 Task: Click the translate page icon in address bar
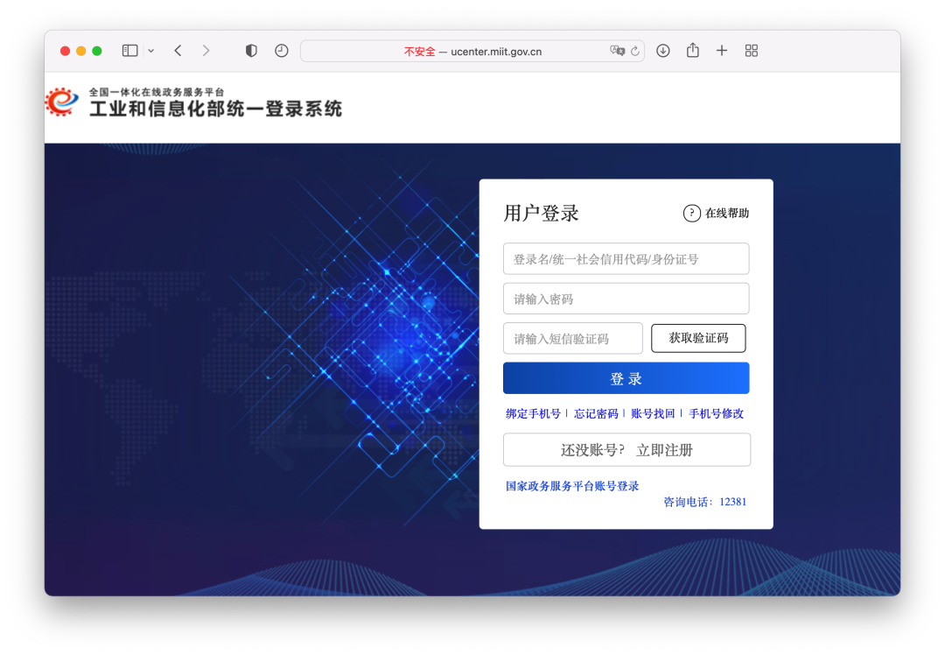pos(617,52)
